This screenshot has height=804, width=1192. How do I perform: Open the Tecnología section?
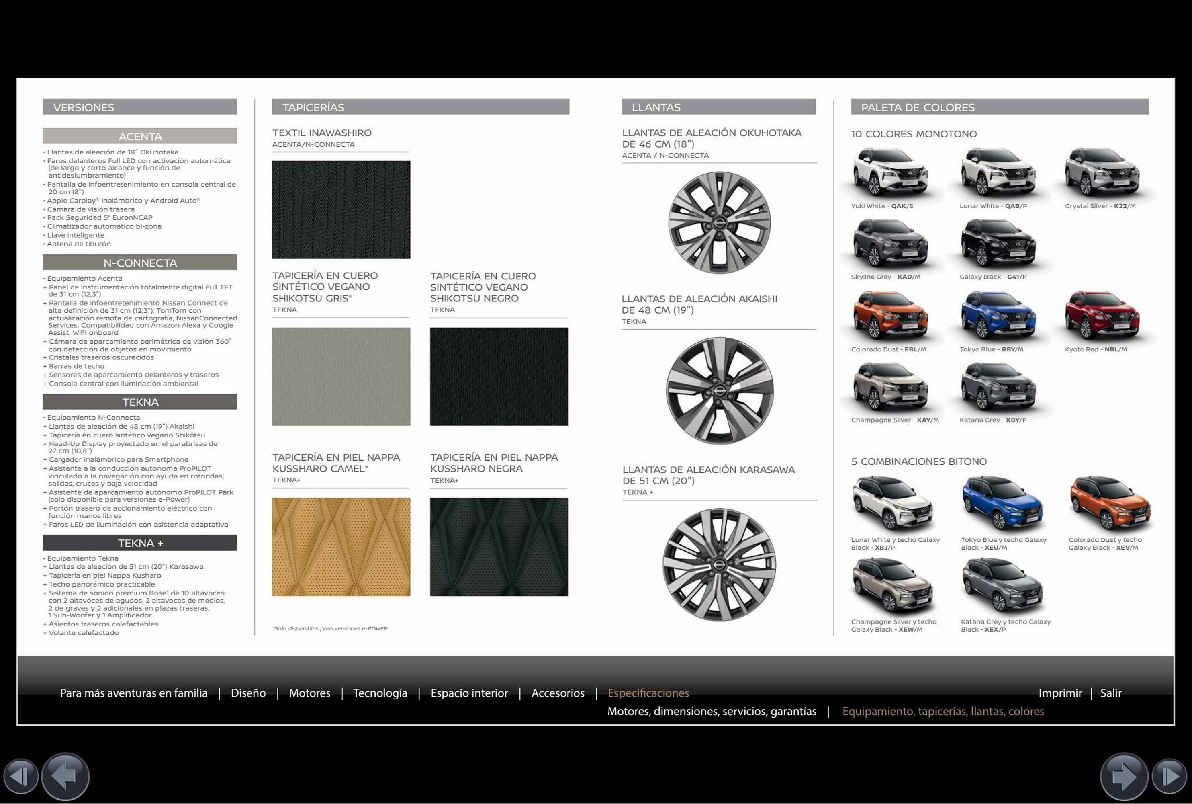pos(380,693)
